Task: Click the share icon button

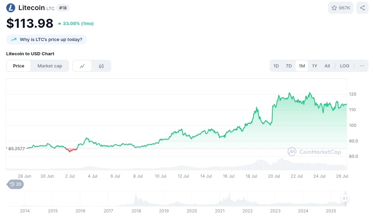Action: pyautogui.click(x=362, y=8)
